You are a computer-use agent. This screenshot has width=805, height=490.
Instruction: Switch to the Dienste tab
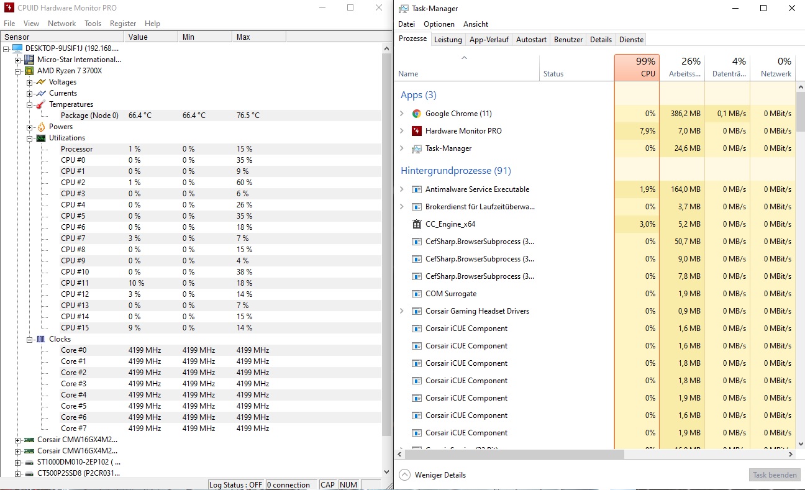click(631, 40)
